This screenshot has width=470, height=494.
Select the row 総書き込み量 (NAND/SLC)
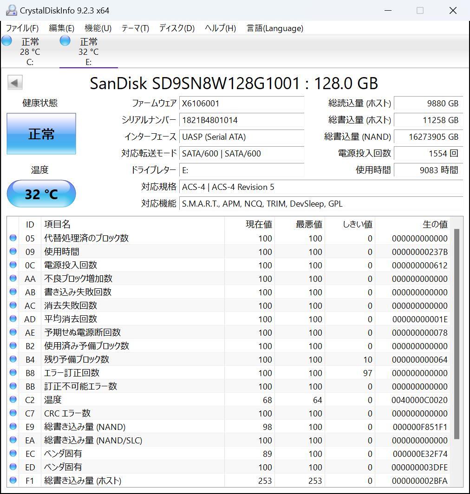click(x=228, y=440)
